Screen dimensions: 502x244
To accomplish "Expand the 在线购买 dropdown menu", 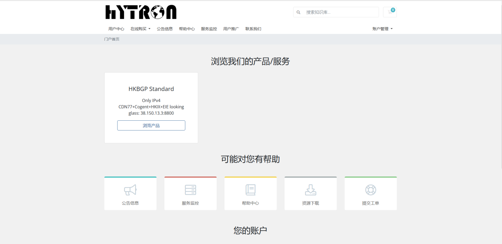I will [140, 29].
